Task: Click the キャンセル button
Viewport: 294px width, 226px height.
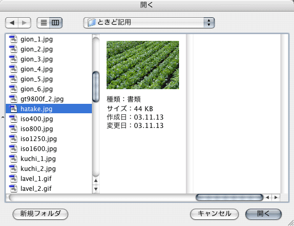Action: pyautogui.click(x=214, y=214)
